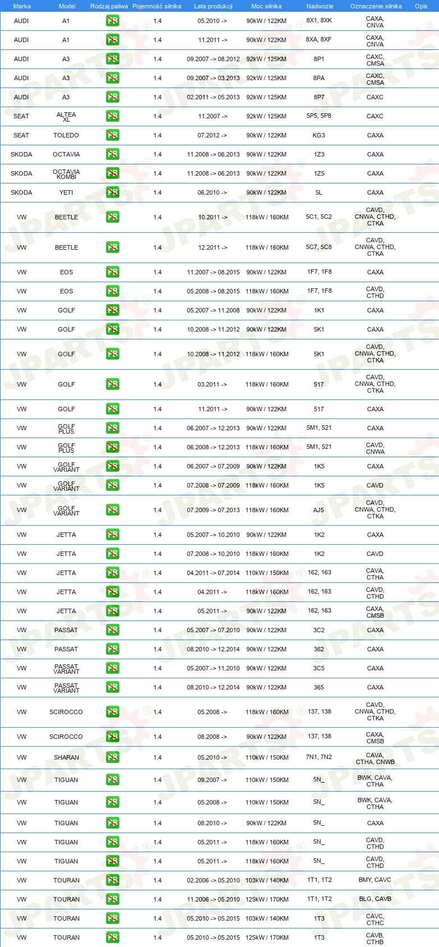439x947 pixels.
Task: Click fuel icon in TIGUAN 08.2010 row
Action: [x=112, y=823]
